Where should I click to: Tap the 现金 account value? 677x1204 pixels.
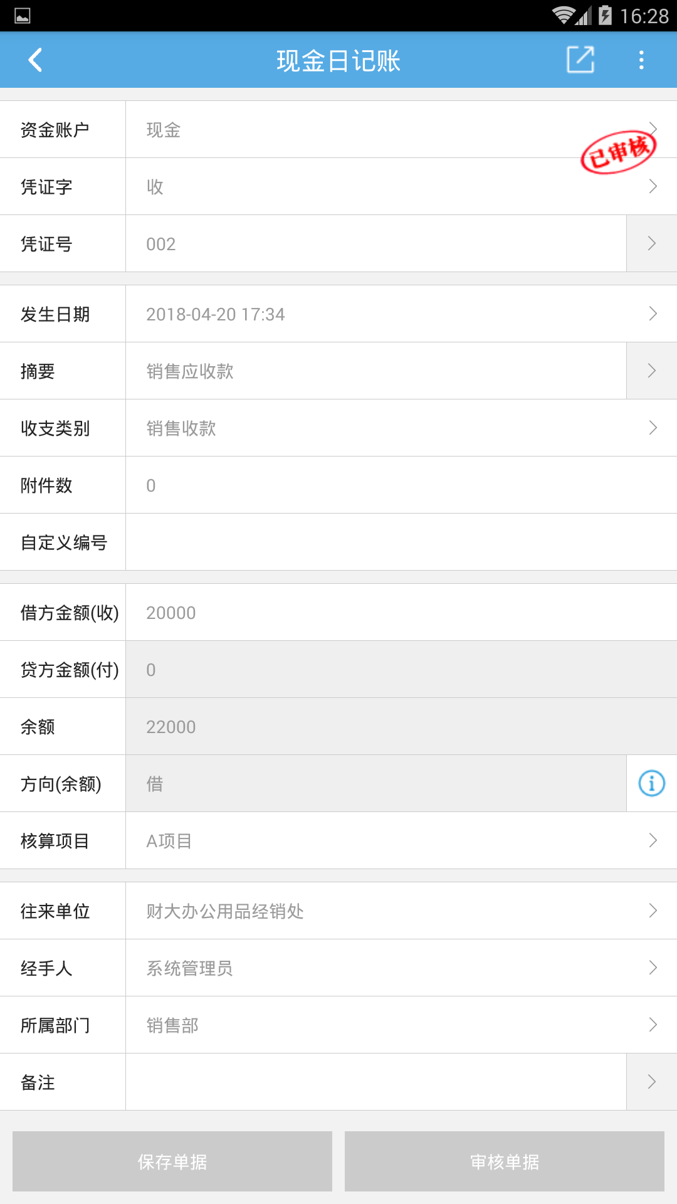164,130
